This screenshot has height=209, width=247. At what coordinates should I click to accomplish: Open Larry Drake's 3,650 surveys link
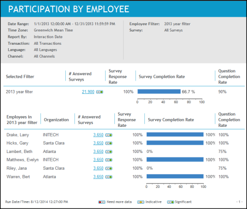[x=98, y=135]
